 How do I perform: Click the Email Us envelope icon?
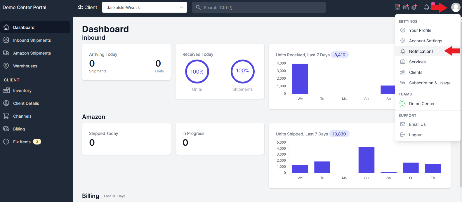pos(403,124)
